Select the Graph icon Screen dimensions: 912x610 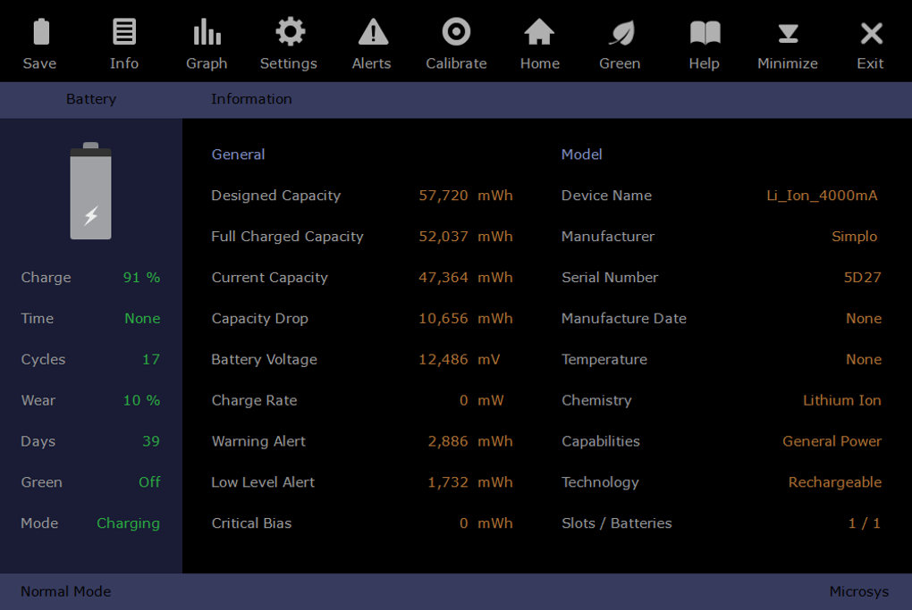pos(207,40)
